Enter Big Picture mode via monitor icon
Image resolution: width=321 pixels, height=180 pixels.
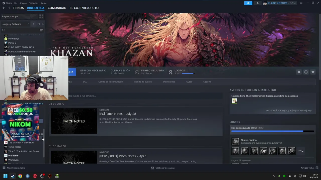301,3
